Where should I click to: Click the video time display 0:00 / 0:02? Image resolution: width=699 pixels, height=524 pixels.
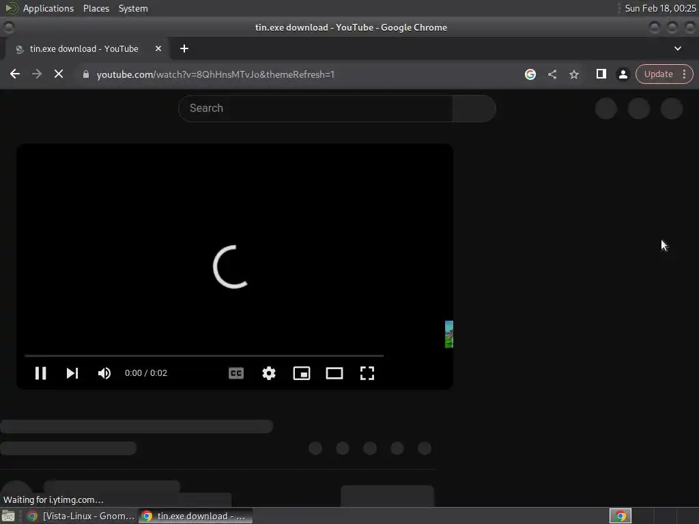[146, 373]
